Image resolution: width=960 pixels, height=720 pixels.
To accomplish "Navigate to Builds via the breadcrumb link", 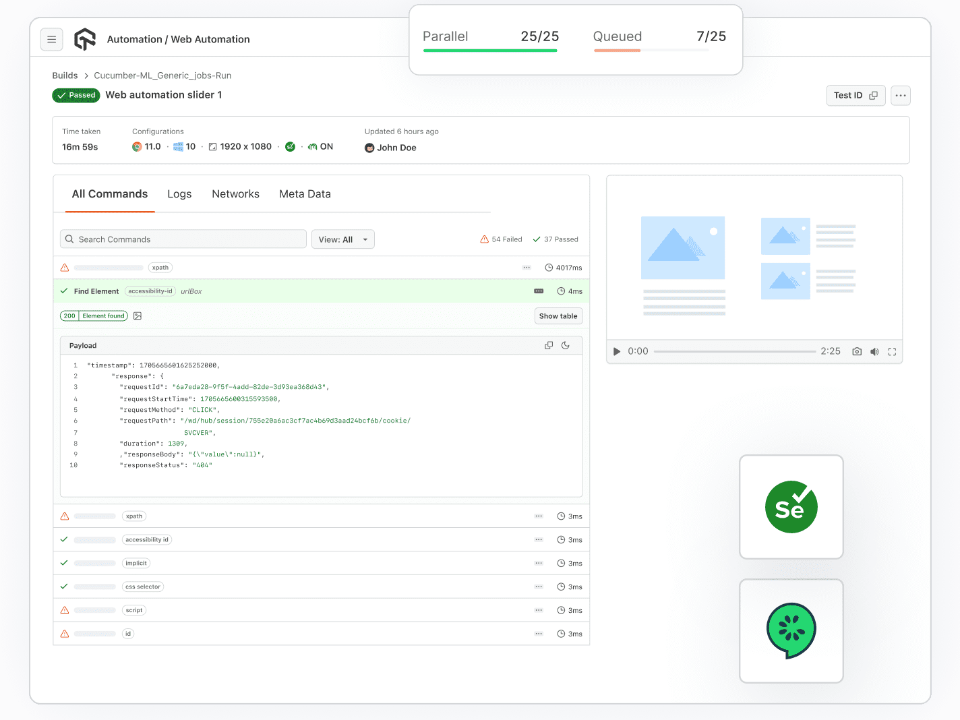I will pyautogui.click(x=65, y=75).
